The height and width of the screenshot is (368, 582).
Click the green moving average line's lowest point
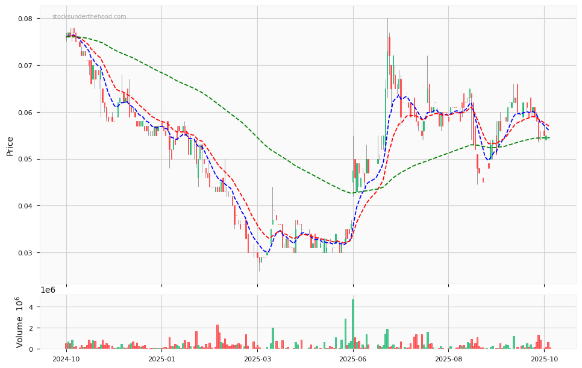[x=353, y=193]
